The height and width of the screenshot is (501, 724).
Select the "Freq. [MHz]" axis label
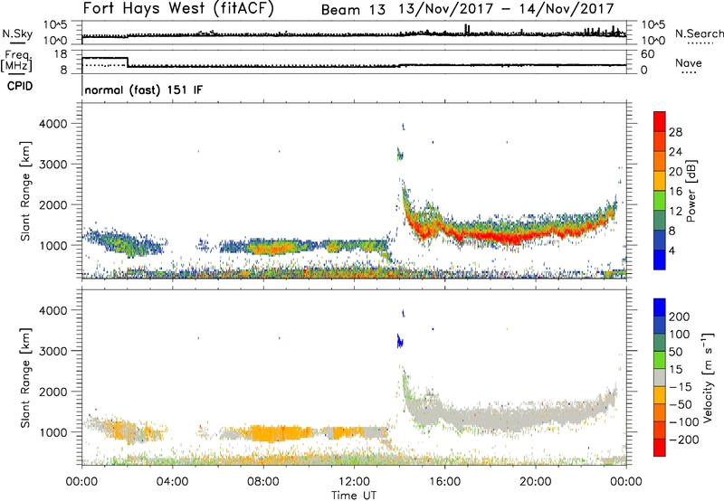(16, 61)
